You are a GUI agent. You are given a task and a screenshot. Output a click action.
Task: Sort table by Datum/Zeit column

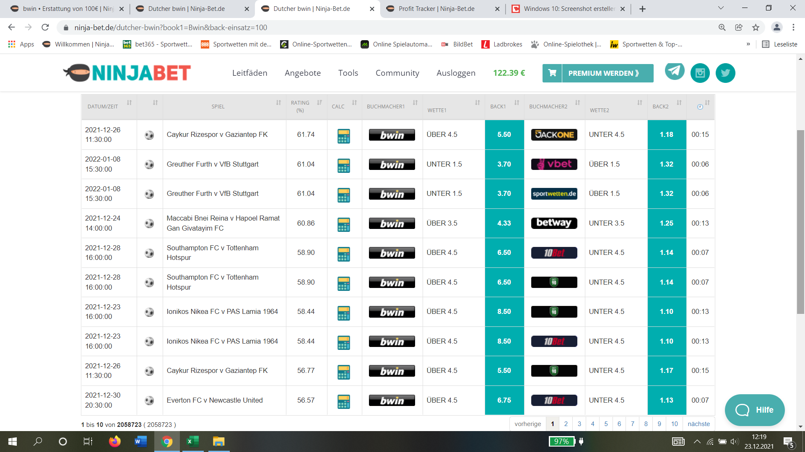pyautogui.click(x=108, y=107)
